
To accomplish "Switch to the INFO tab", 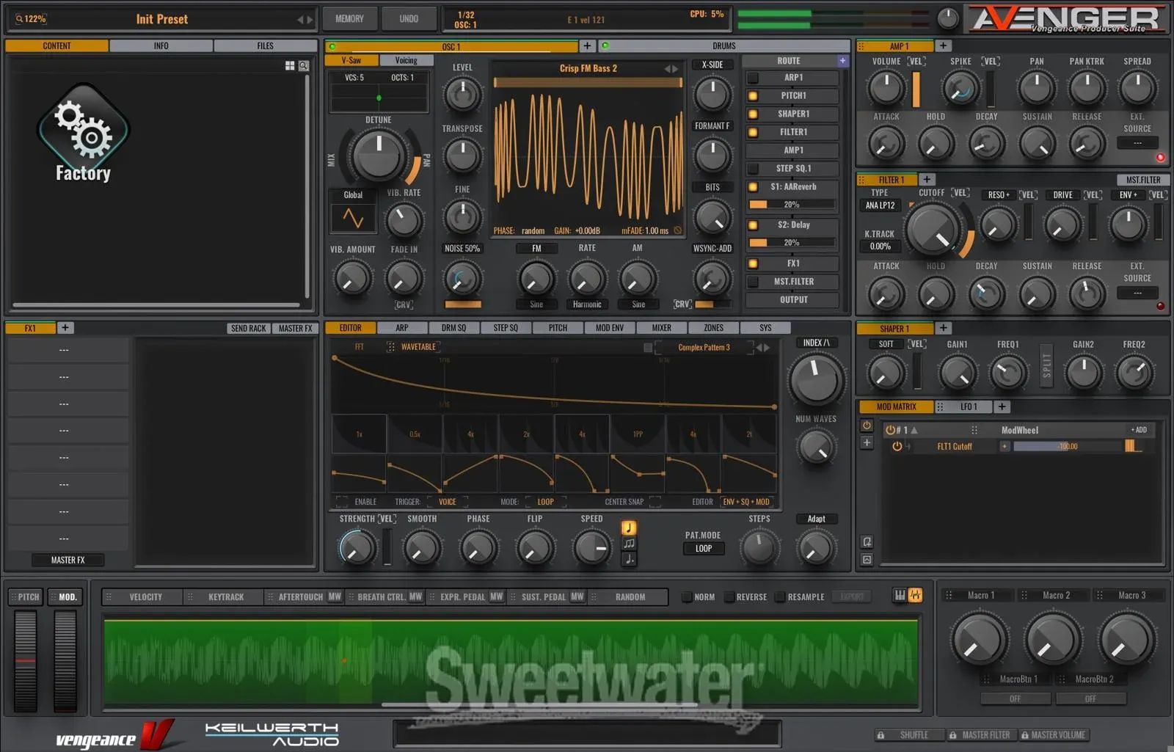I will (x=161, y=45).
